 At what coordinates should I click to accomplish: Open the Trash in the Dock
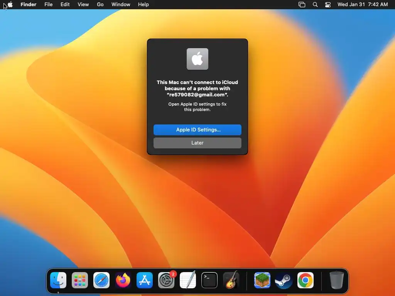pyautogui.click(x=336, y=280)
